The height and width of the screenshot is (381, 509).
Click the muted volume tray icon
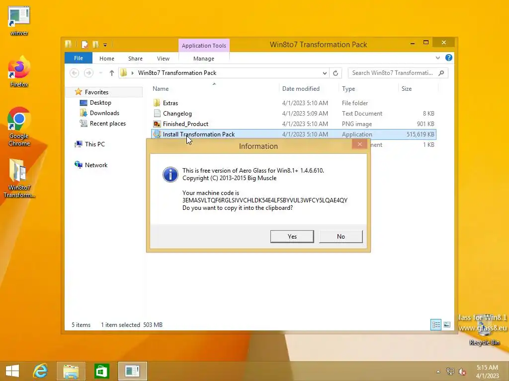coord(462,372)
